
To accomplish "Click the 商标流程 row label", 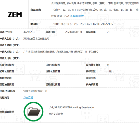I will 5,98.
